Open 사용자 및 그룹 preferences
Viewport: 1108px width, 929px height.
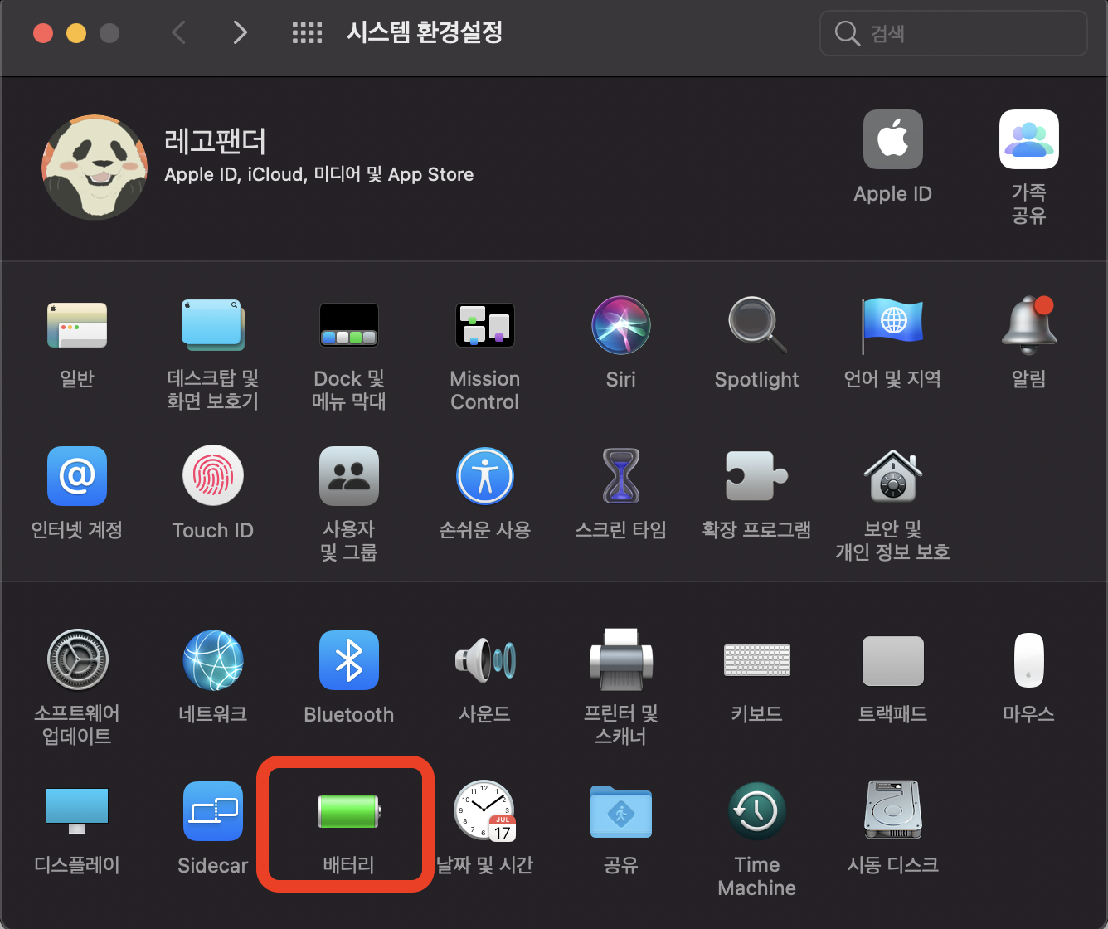(x=349, y=476)
